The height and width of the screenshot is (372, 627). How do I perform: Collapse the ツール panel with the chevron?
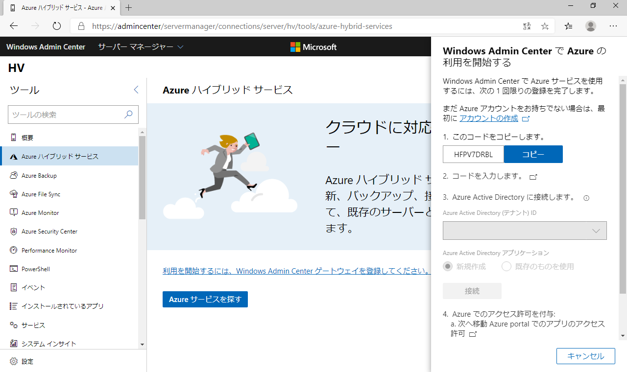(136, 90)
